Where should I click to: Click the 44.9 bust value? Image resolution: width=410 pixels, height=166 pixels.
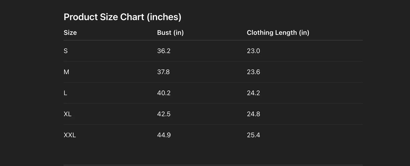(164, 135)
